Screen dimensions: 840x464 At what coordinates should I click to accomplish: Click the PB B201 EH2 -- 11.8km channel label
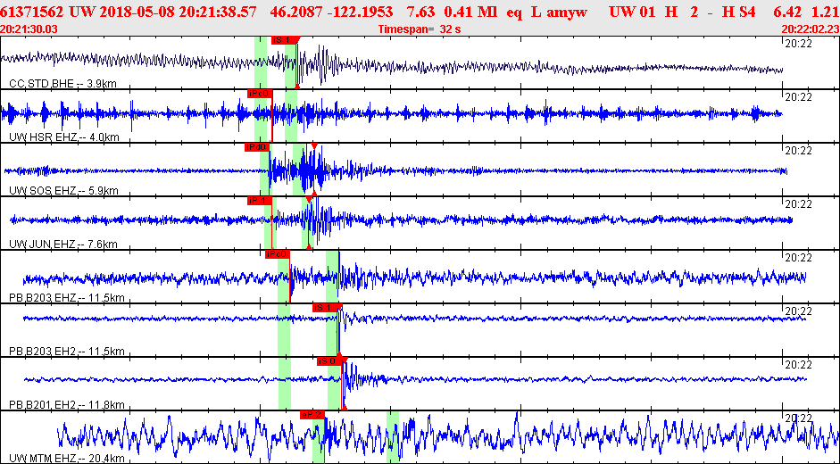[x=67, y=404]
